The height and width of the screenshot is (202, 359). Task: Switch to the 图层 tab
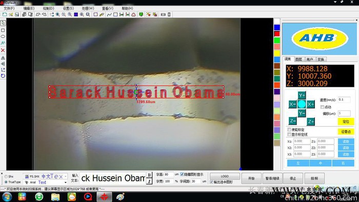[x=298, y=59]
